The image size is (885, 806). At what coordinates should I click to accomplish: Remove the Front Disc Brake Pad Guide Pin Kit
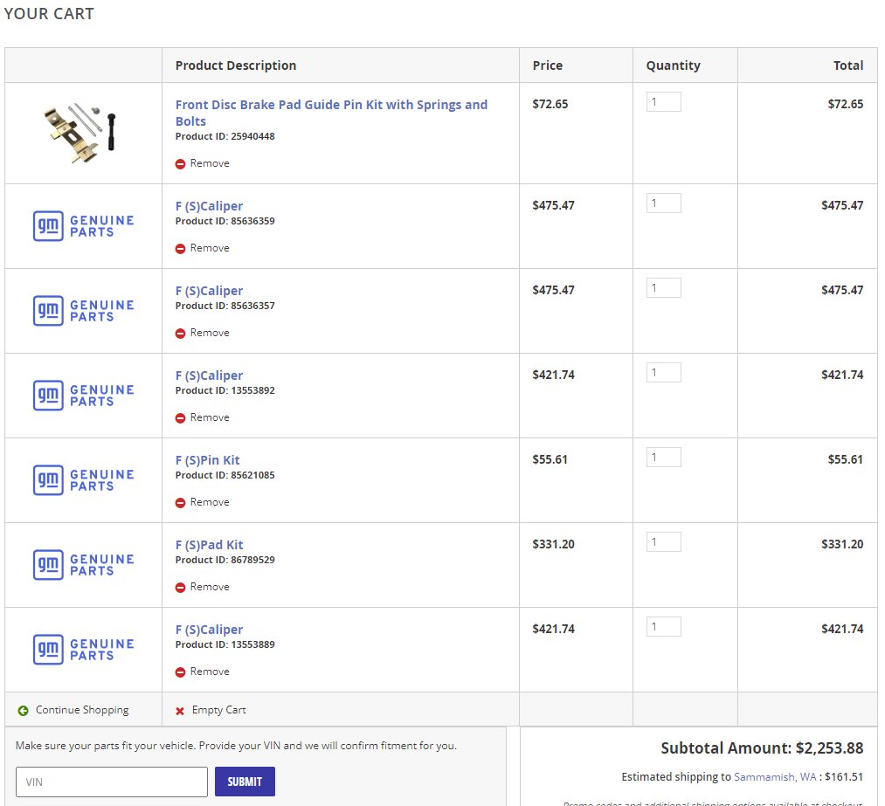pyautogui.click(x=202, y=163)
